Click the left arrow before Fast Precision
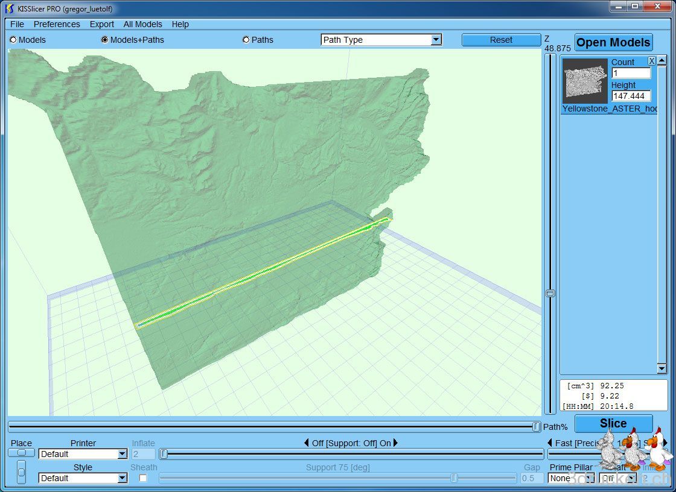Viewport: 676px width, 492px height. coord(550,443)
